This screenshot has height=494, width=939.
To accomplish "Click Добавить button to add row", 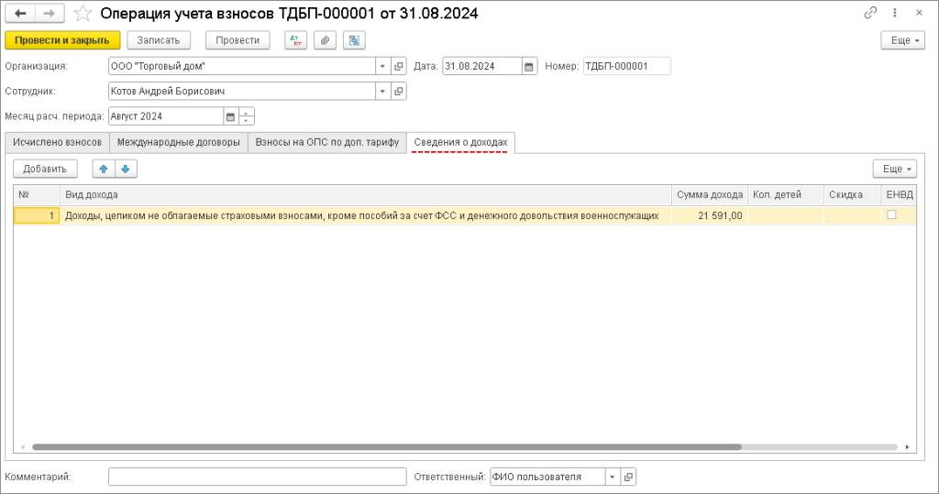I will click(x=45, y=169).
